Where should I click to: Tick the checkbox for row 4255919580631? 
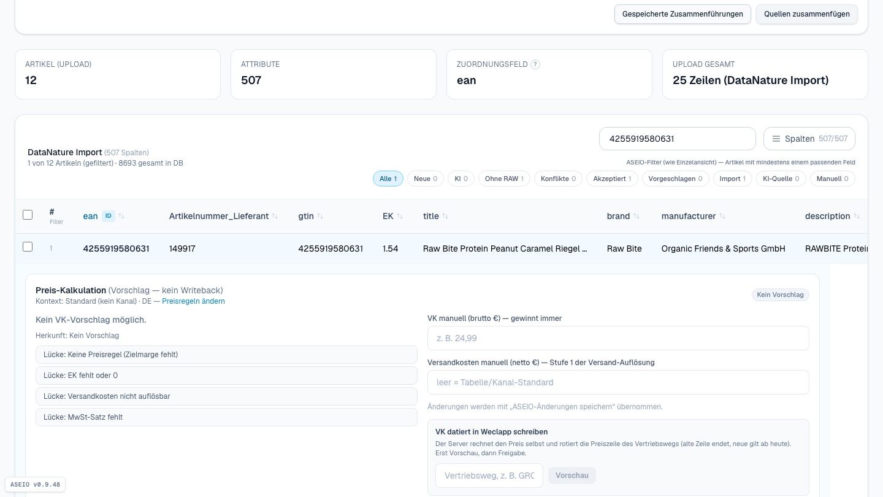pyautogui.click(x=28, y=247)
